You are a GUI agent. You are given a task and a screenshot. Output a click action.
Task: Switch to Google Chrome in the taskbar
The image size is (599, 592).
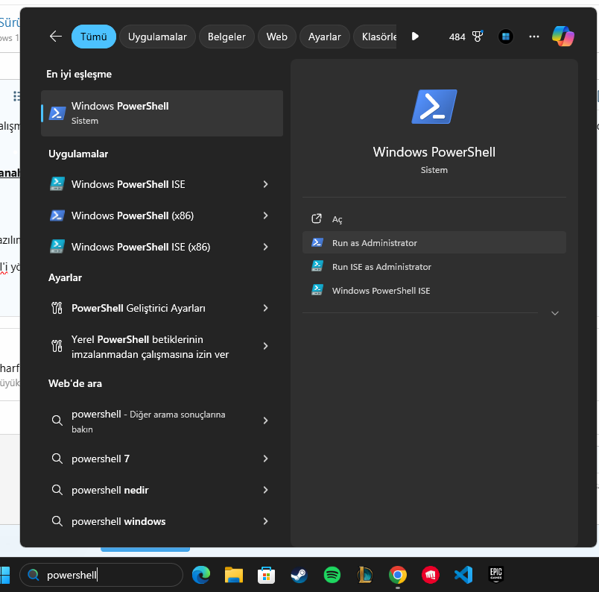(398, 575)
